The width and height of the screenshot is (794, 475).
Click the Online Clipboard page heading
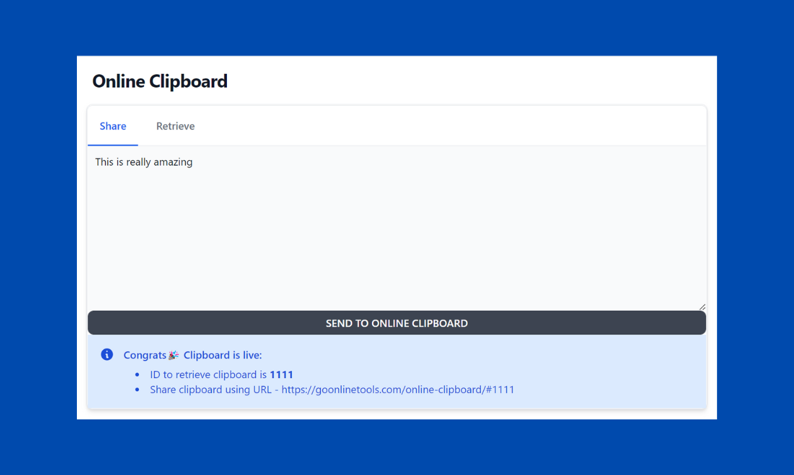(160, 81)
